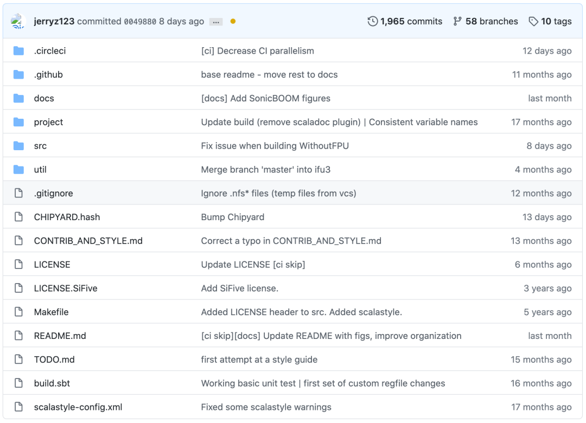Image resolution: width=586 pixels, height=423 pixels.
Task: Open commit 'first attempt at a style guide'
Action: (259, 360)
